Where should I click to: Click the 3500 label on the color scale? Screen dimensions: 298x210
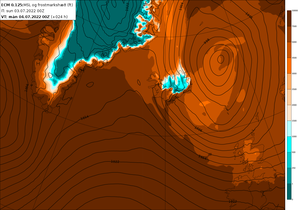[294, 58]
